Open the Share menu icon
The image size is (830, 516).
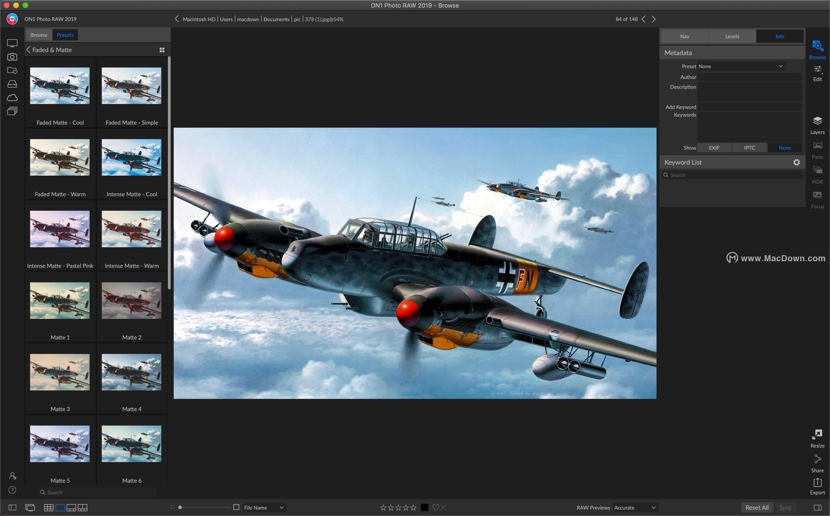[817, 459]
